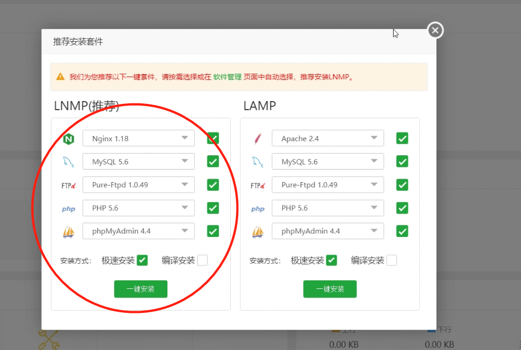Click the FTP icon in LNMP panel

pyautogui.click(x=68, y=186)
